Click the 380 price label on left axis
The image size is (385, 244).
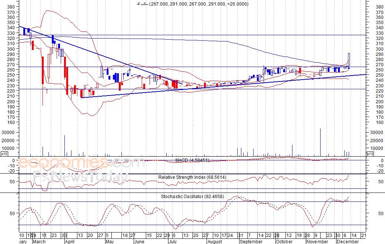tap(11, 7)
